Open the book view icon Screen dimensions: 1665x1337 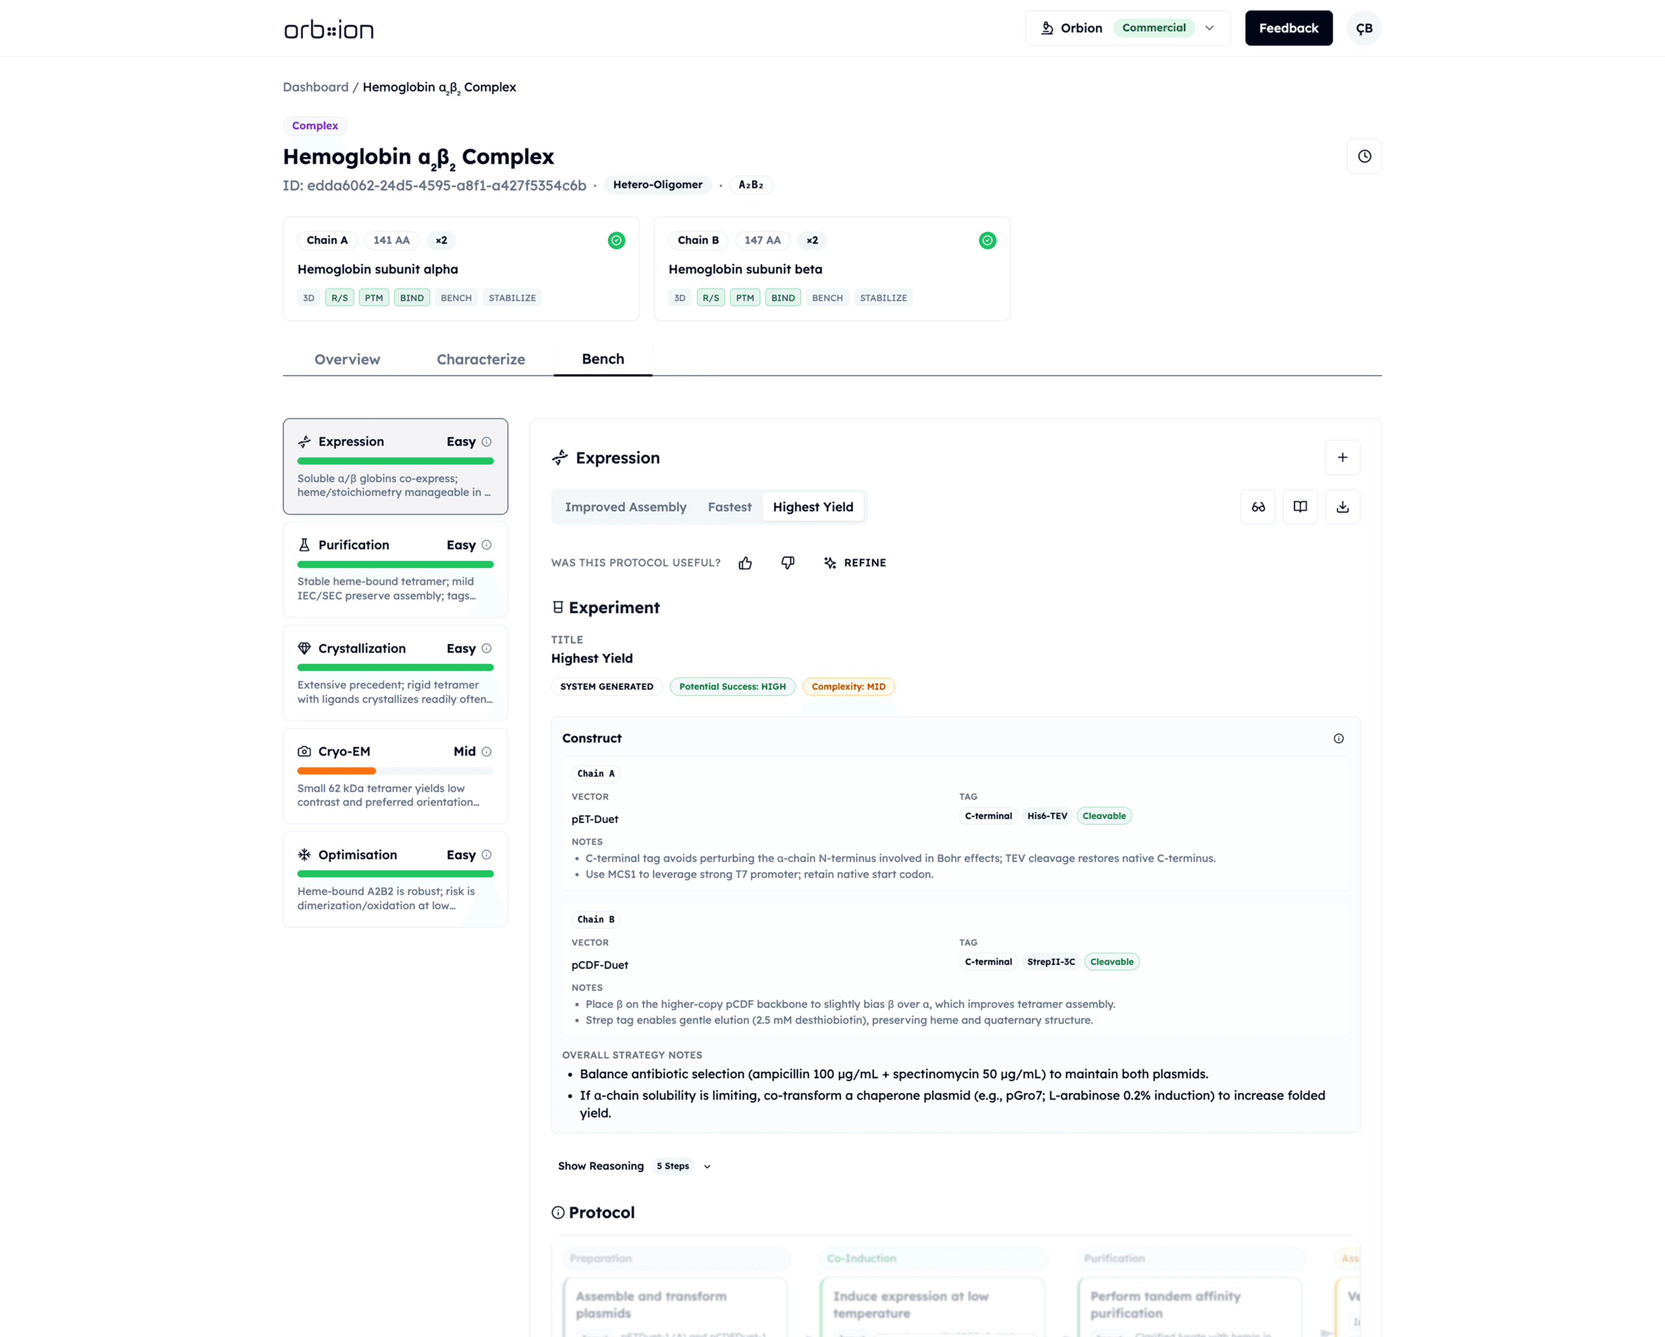pyautogui.click(x=1300, y=507)
